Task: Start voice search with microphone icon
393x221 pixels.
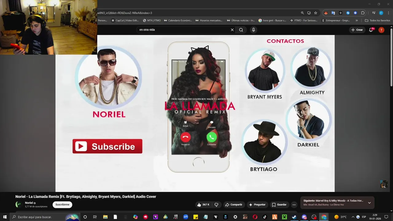Action: [x=253, y=30]
